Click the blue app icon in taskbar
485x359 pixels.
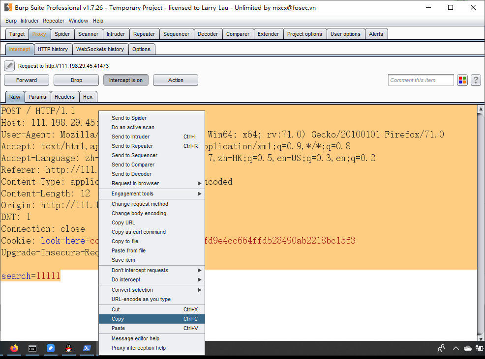tap(50, 349)
